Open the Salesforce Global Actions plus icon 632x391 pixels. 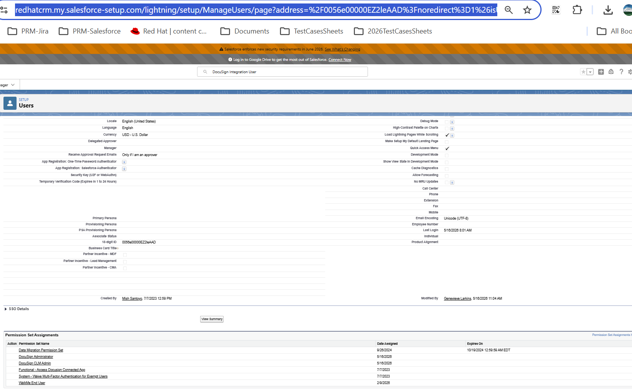coord(601,72)
